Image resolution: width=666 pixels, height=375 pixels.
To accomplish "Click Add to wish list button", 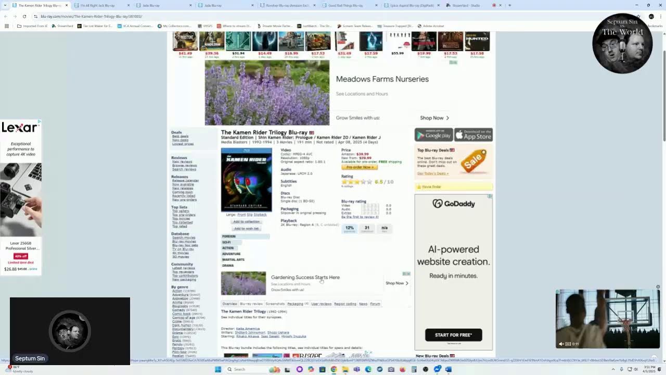I will (246, 228).
